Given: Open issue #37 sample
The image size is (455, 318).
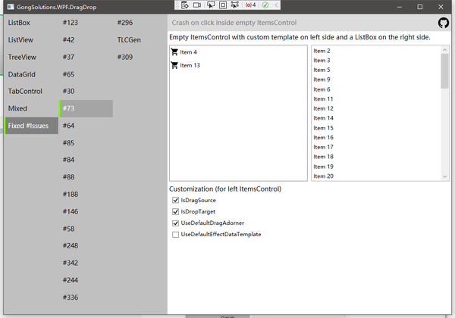Looking at the screenshot, I should point(86,57).
